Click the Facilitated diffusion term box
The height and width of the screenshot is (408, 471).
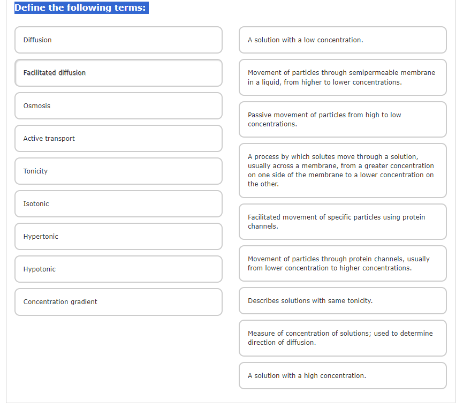118,73
